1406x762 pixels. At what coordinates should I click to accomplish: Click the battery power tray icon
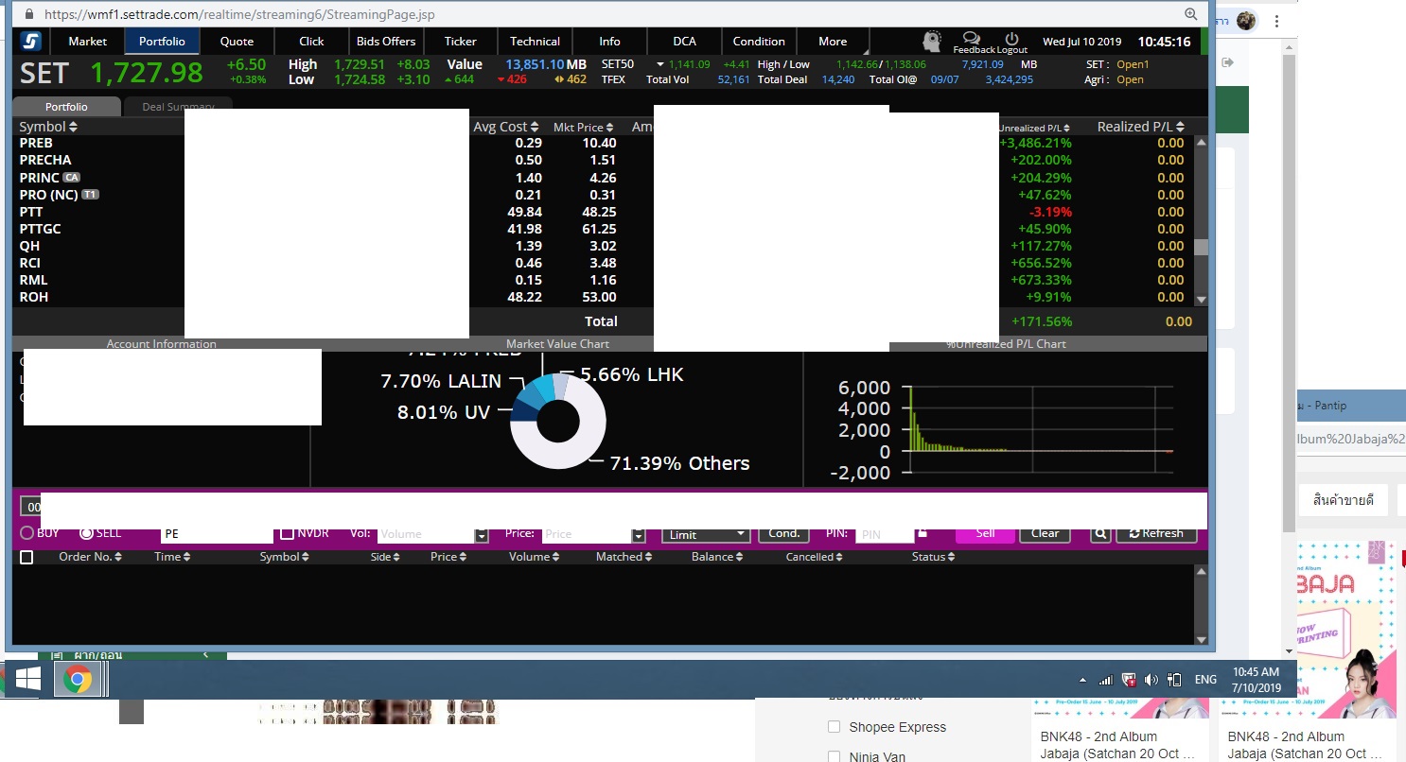[x=1175, y=680]
